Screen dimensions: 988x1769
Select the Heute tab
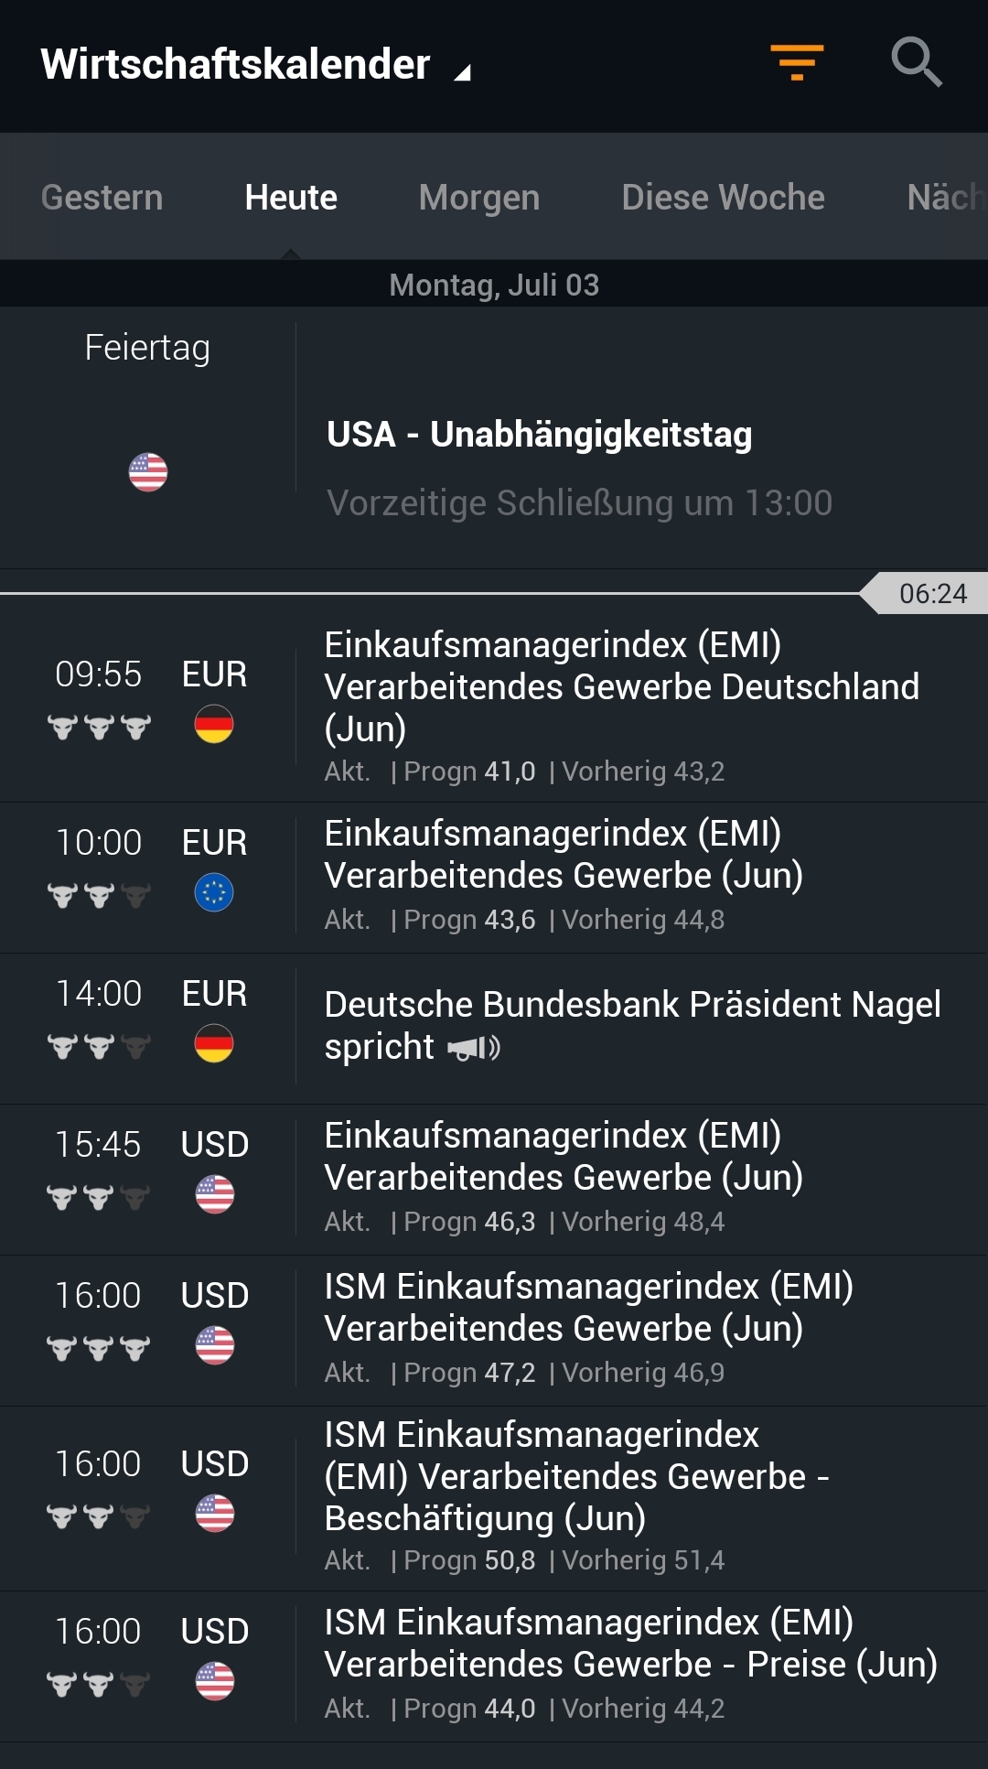(x=291, y=198)
